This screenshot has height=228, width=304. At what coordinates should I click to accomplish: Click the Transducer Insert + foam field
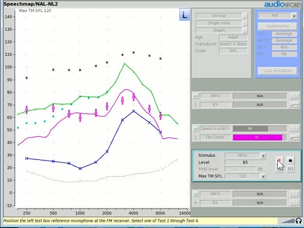click(x=233, y=44)
